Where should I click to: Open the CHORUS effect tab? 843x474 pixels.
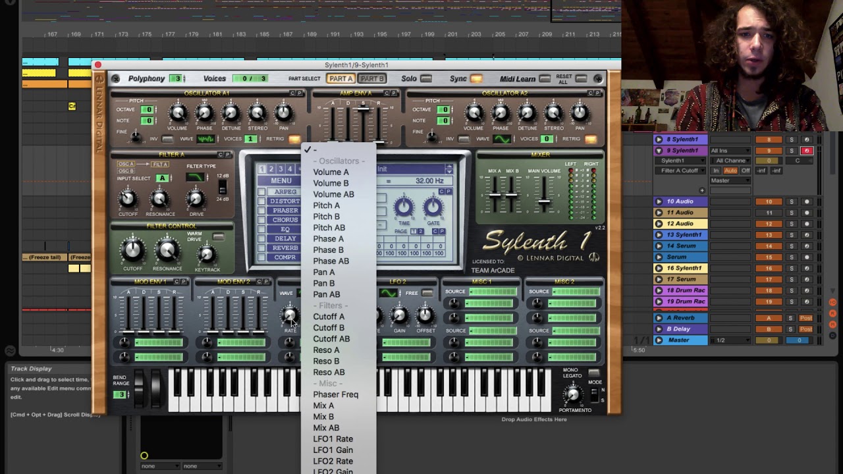tap(285, 220)
